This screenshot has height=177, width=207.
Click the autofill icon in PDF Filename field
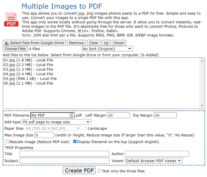(x=71, y=115)
